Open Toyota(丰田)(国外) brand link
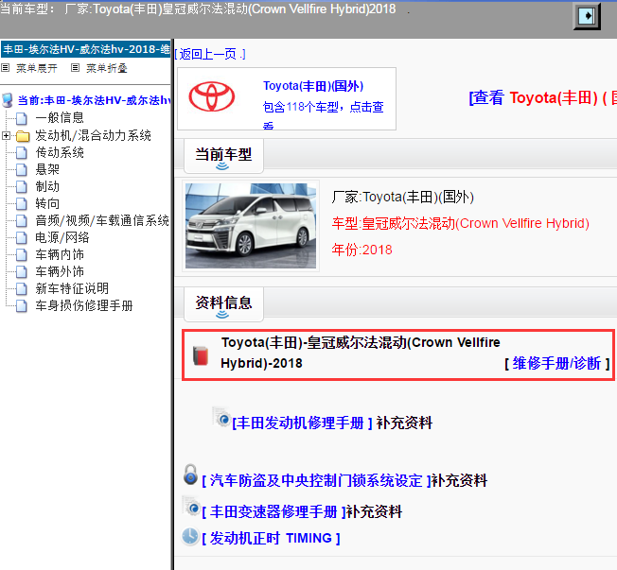 click(x=313, y=86)
